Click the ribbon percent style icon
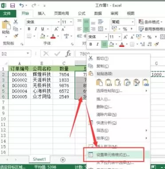This screenshot has height=169, width=165. 125,29
